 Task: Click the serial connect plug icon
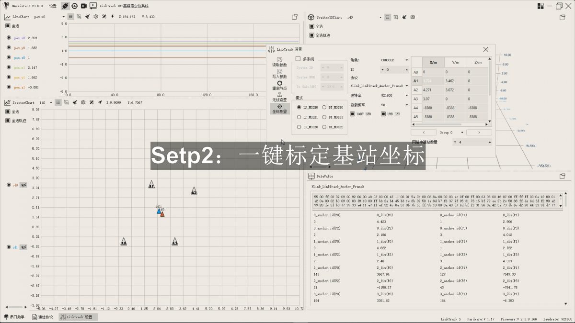(x=65, y=6)
